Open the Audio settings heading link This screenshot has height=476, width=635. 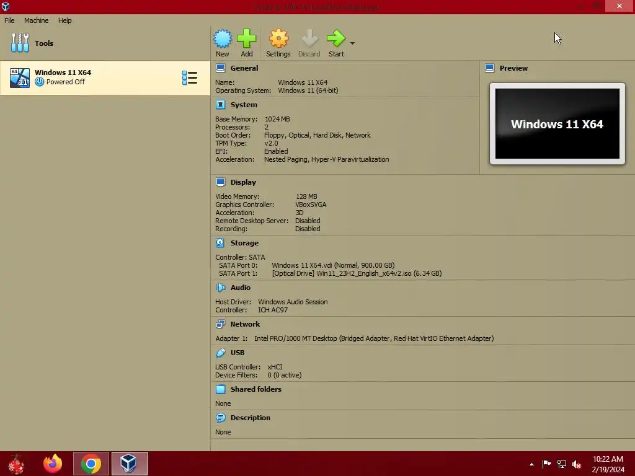(241, 288)
